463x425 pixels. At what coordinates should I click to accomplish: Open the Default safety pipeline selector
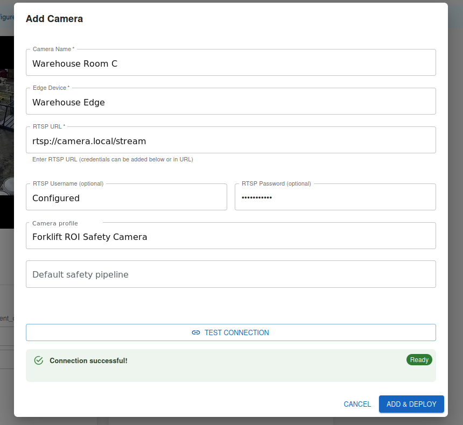[231, 274]
